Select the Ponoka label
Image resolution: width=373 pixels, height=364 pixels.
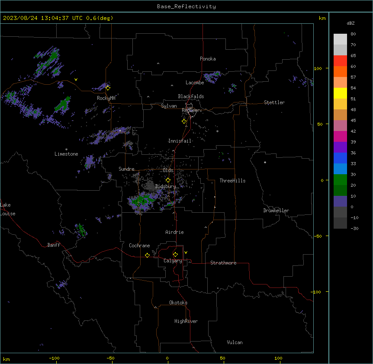[208, 59]
